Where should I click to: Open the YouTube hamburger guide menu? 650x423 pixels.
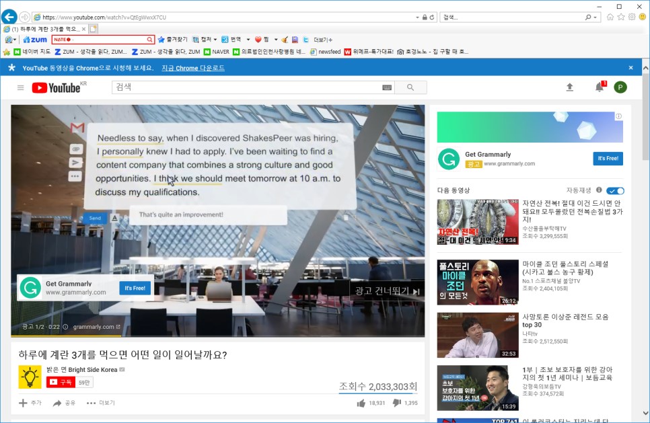click(x=20, y=88)
